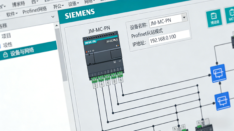The height and width of the screenshot is (131, 234).
Task: Click terminal connector number 2
Action: coord(95,86)
